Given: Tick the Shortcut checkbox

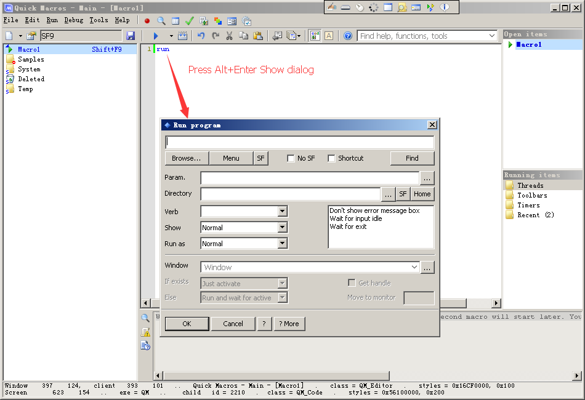Looking at the screenshot, I should [x=331, y=158].
